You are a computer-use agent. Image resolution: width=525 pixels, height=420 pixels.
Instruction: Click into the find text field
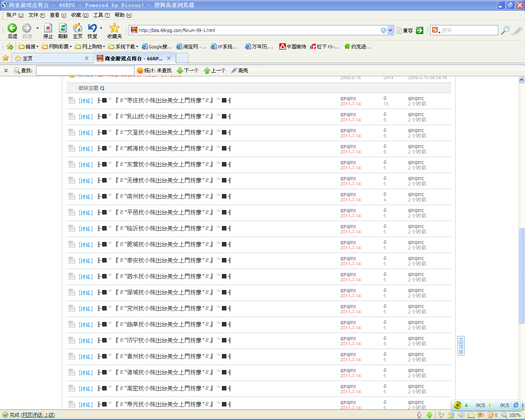pyautogui.click(x=85, y=71)
